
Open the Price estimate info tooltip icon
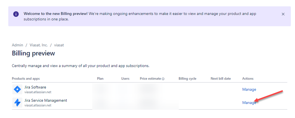[x=163, y=79]
